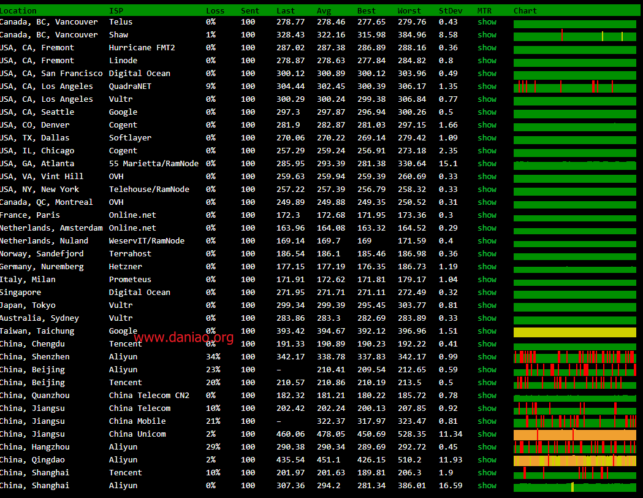Image resolution: width=643 pixels, height=498 pixels.
Task: Open MTR show link for Telus Vancouver
Action: pyautogui.click(x=487, y=21)
